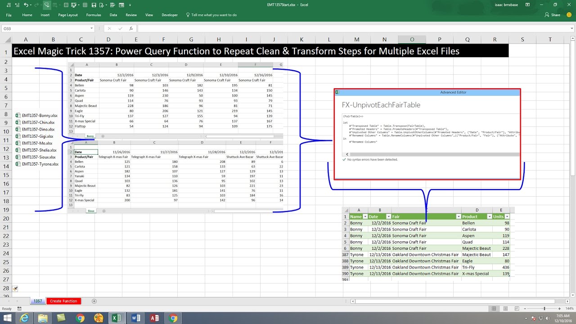
Task: Select the Advanced Editor screenshot picture
Action: pos(427,134)
